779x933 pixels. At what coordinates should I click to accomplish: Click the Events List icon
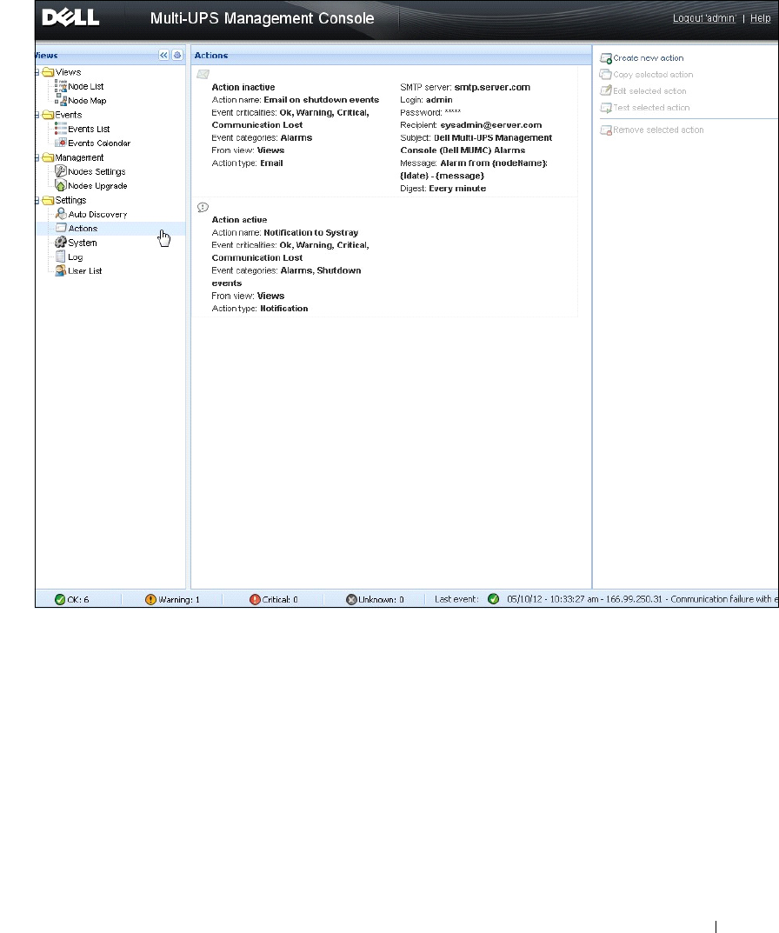point(61,129)
